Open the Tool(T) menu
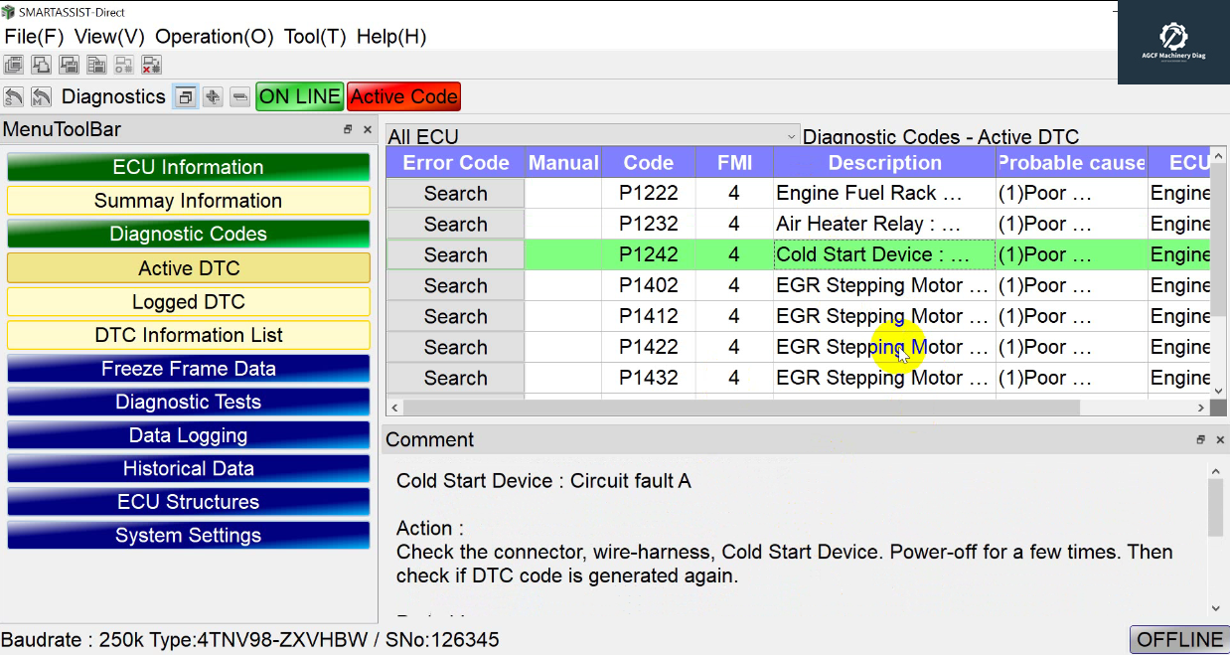 tap(314, 37)
